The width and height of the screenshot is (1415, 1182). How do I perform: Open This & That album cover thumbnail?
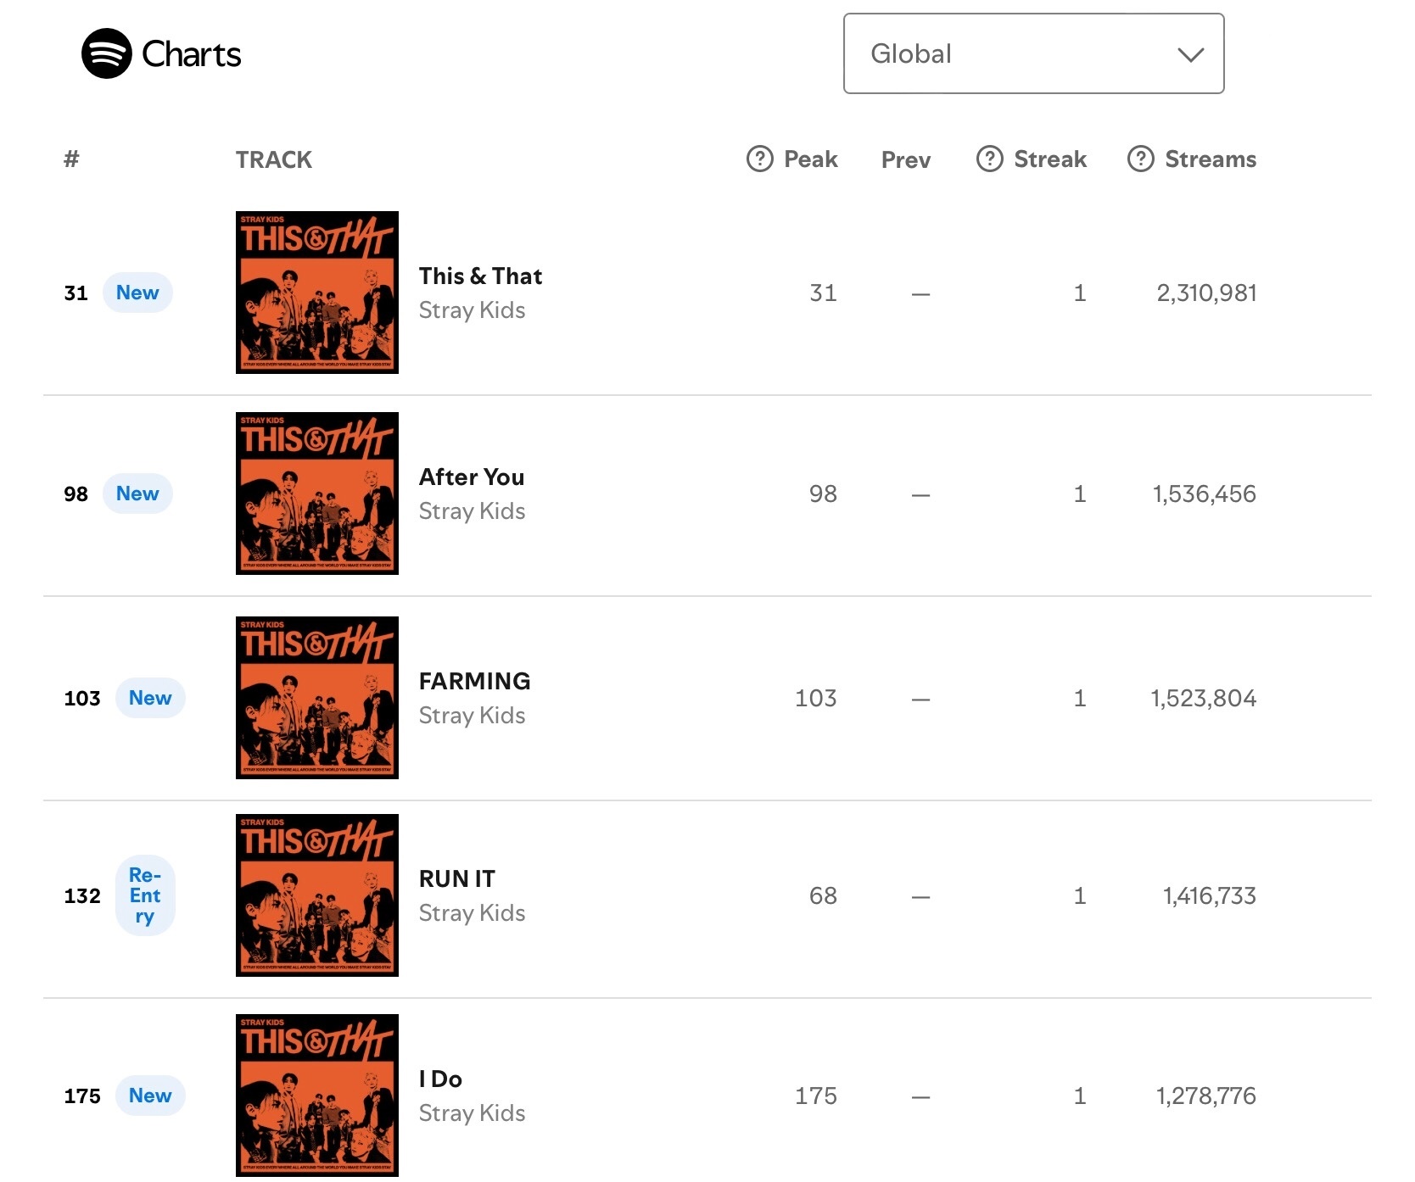coord(317,293)
